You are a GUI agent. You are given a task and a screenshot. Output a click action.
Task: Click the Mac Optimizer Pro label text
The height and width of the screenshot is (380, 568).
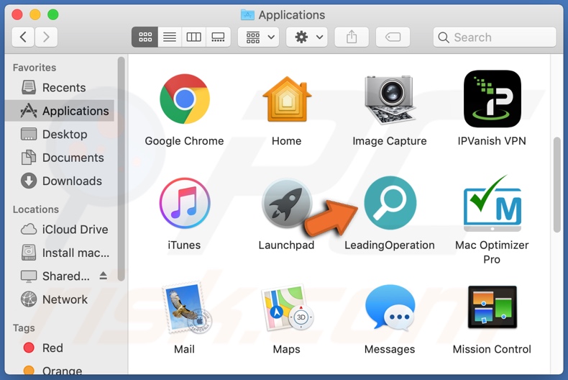tap(492, 252)
